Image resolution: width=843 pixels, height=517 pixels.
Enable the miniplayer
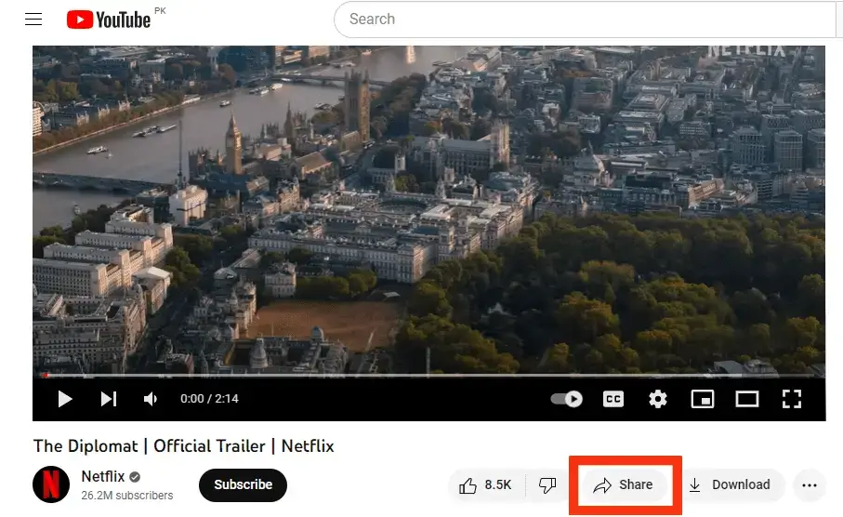point(702,399)
